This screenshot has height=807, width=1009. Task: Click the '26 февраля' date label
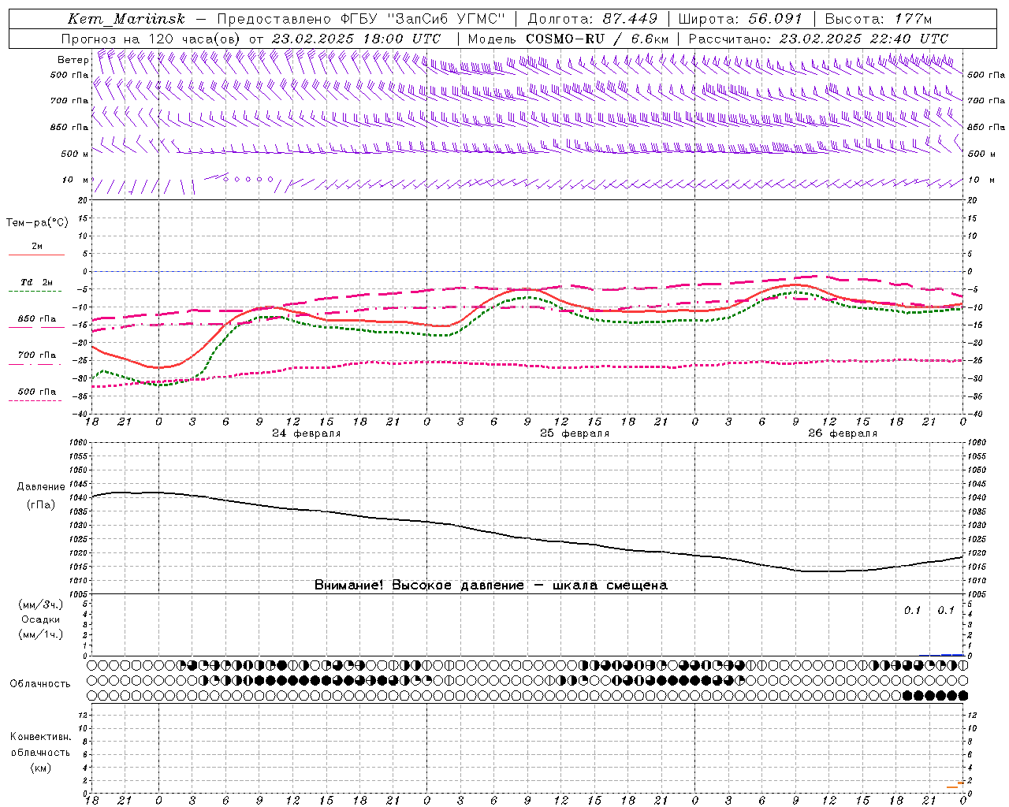coord(843,433)
